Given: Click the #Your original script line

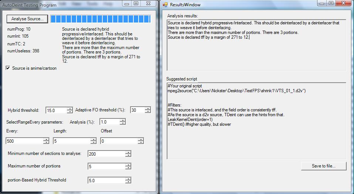Looking at the screenshot, I should (x=185, y=86).
